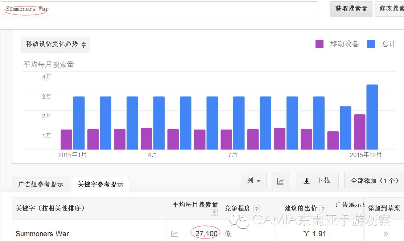
Task: Open the 移动设备变化趋势 dropdown
Action: pyautogui.click(x=55, y=45)
